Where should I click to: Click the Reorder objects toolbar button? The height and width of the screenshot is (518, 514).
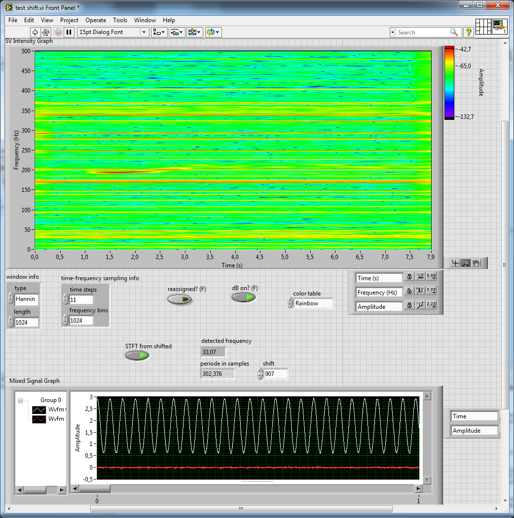point(213,32)
